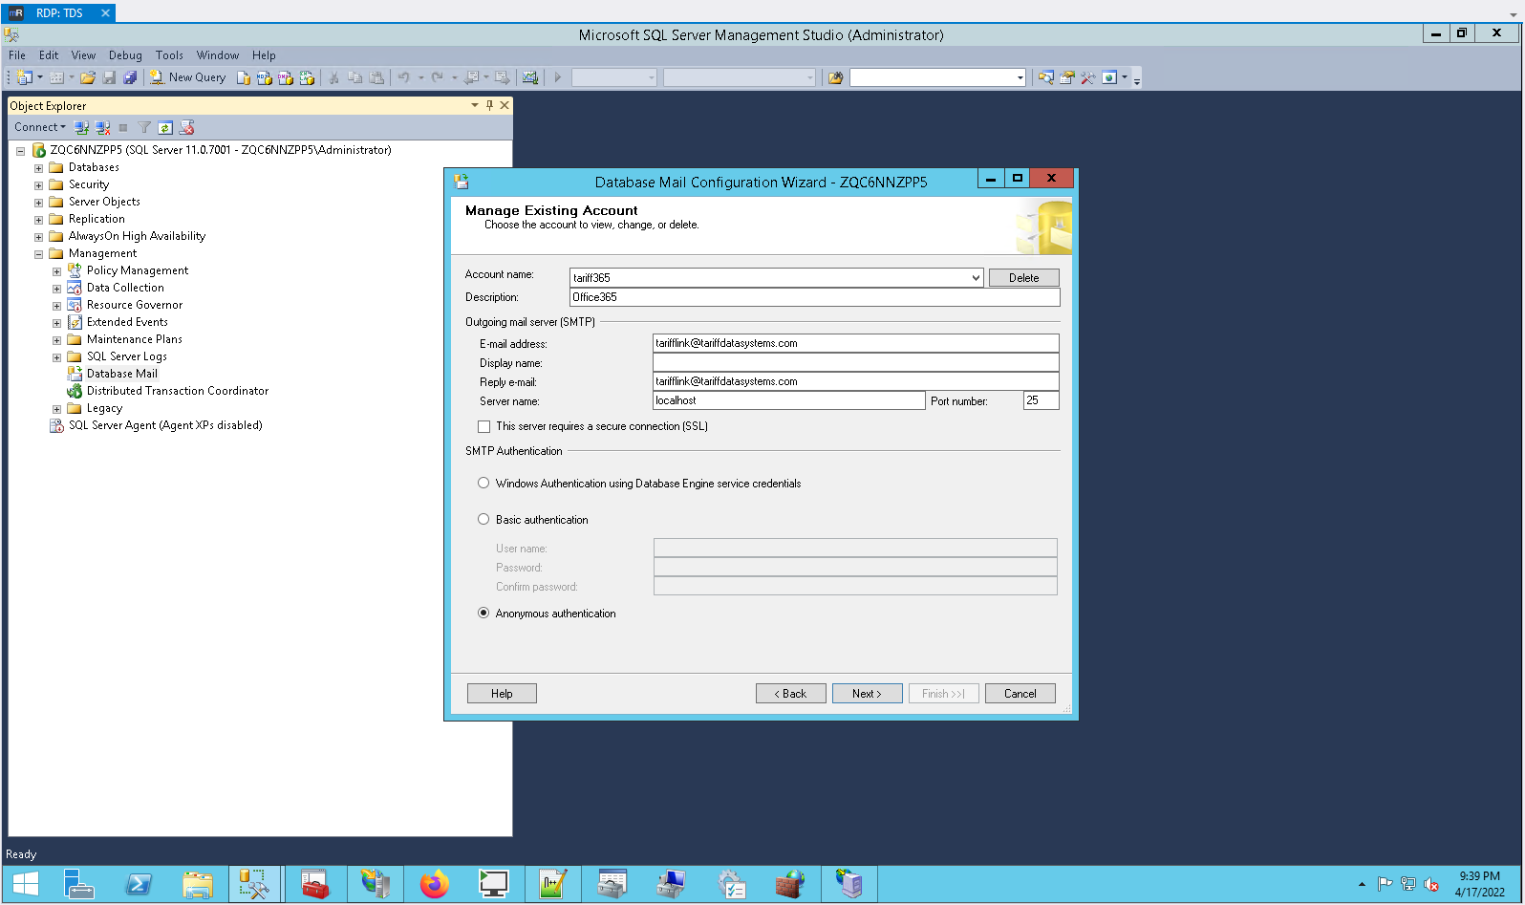Image resolution: width=1525 pixels, height=905 pixels.
Task: Open the Connect dropdown in Object Explorer
Action: pos(40,127)
